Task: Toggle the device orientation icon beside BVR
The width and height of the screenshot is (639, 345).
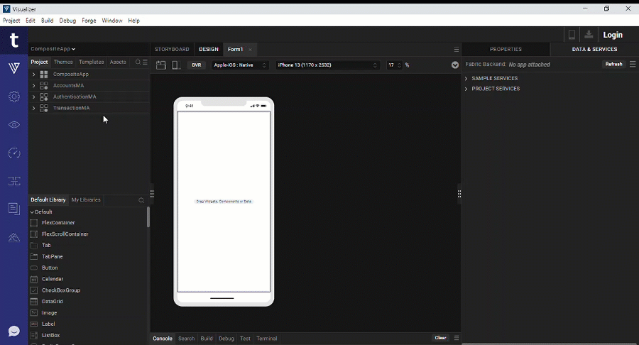Action: coord(175,65)
